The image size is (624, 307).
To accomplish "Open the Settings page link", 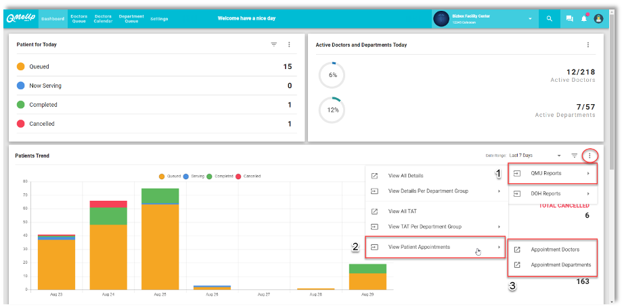I will pos(159,19).
